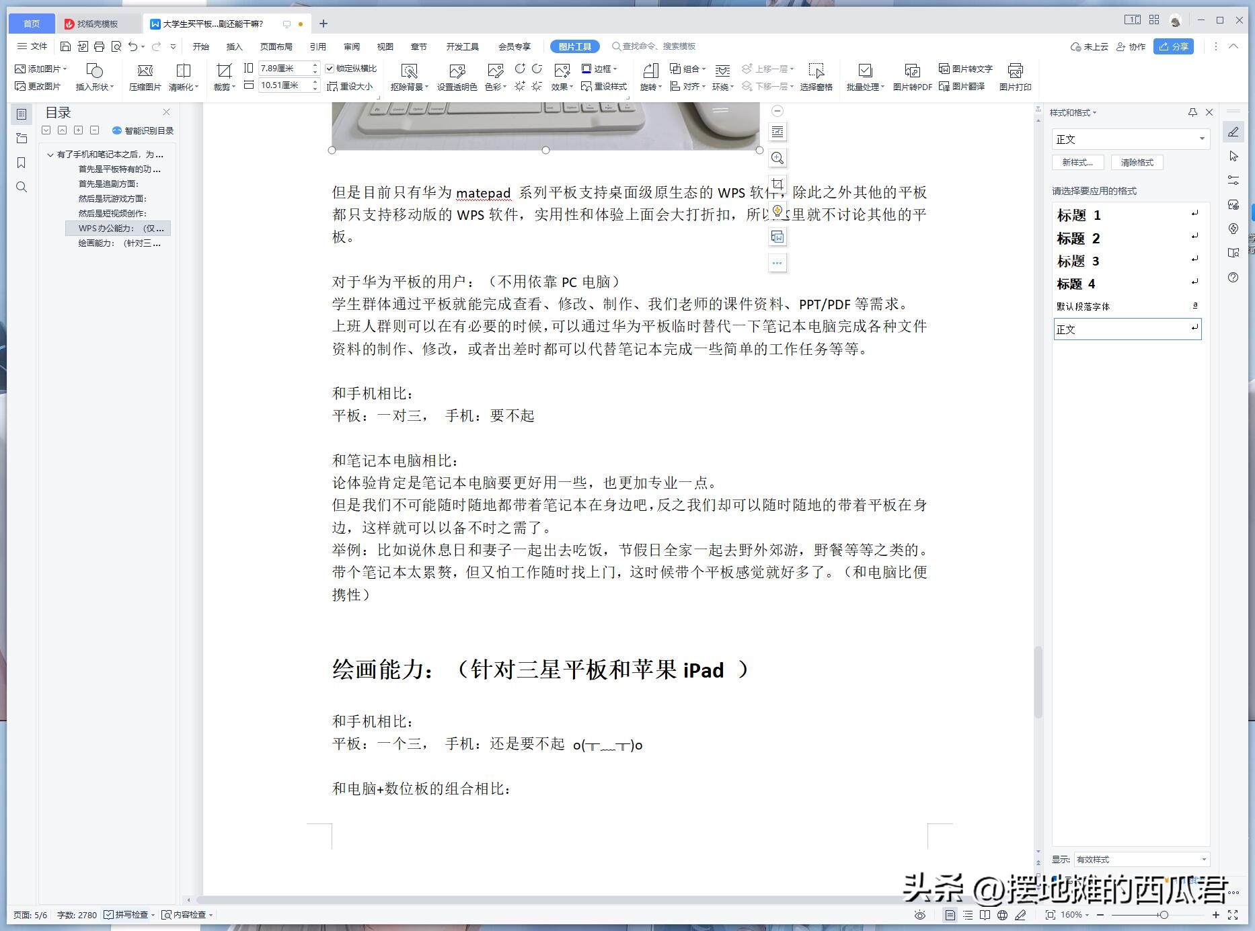This screenshot has height=931, width=1255.
Task: Apply the 标题 2 style
Action: coord(1127,239)
